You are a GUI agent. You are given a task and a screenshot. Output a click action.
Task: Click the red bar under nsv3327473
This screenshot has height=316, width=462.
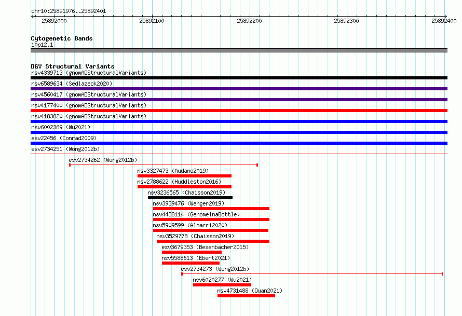pos(184,176)
